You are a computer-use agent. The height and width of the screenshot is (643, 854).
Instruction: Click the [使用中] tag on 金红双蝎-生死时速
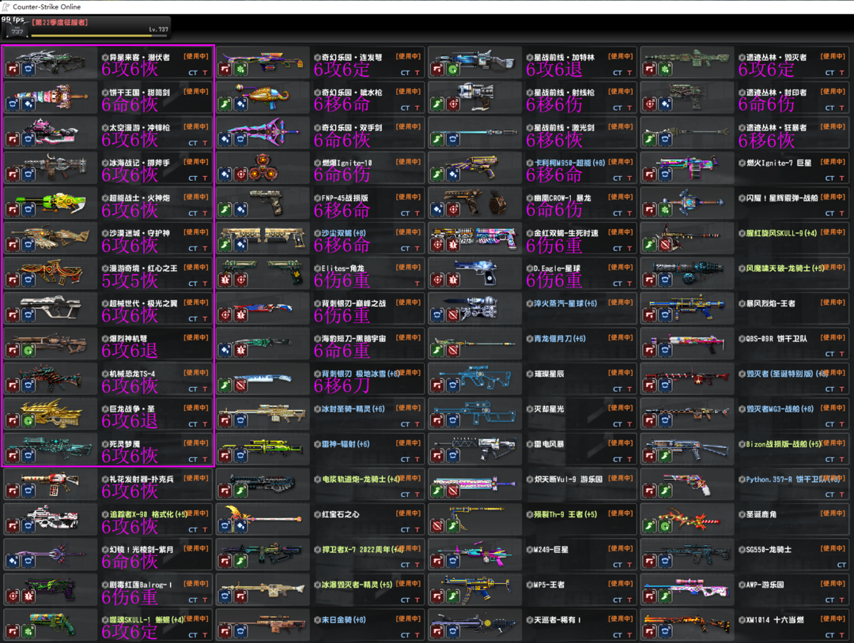coord(621,231)
